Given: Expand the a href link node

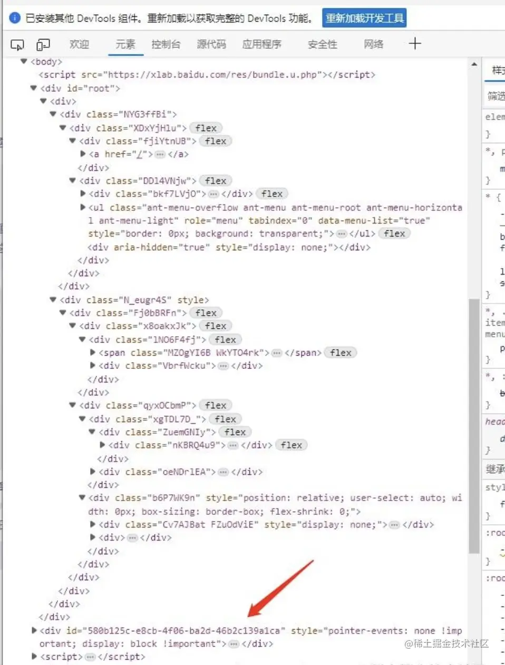Looking at the screenshot, I should coord(83,154).
